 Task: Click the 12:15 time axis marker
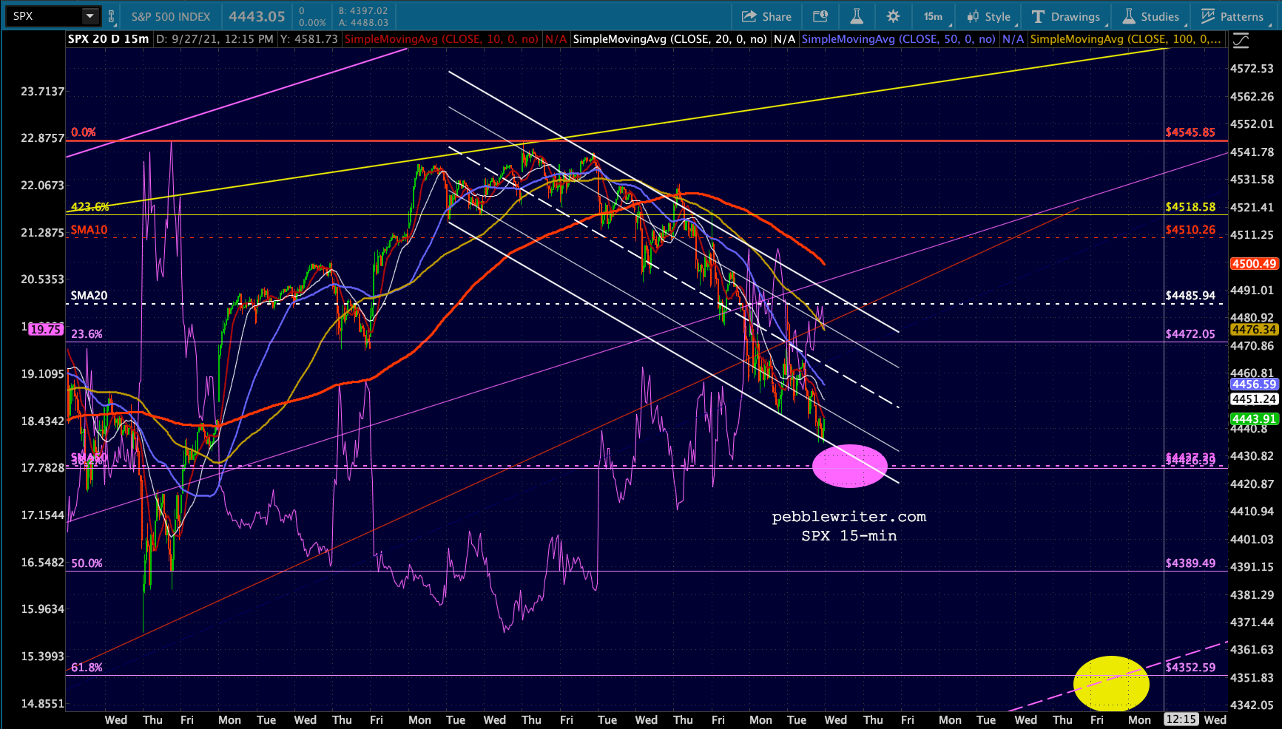1181,719
